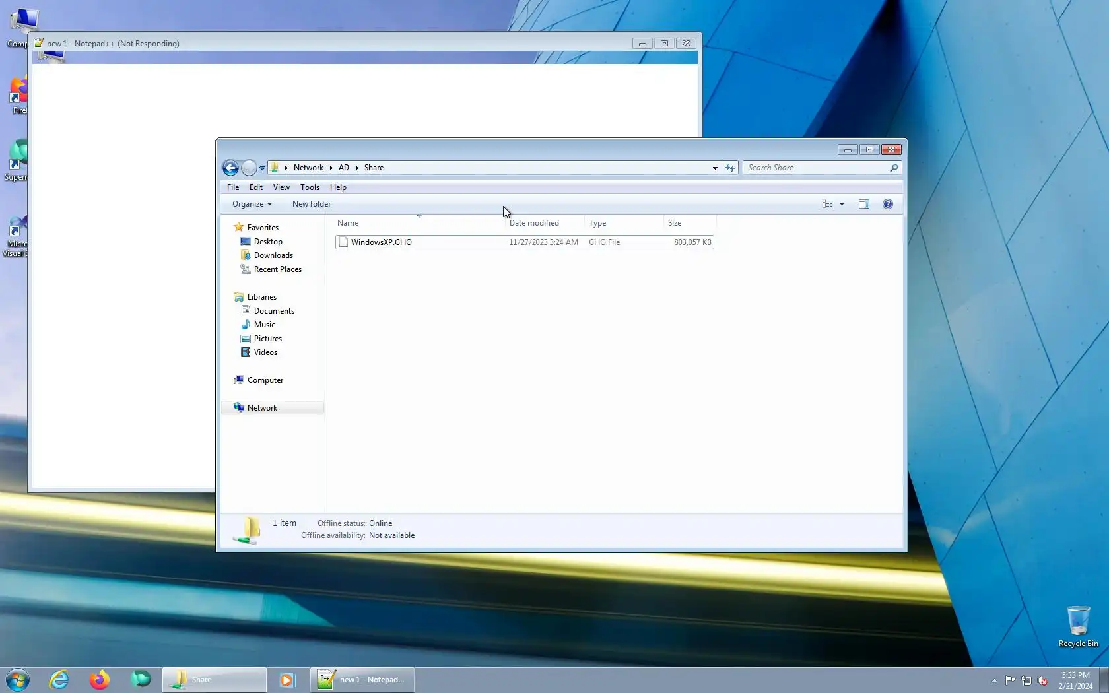Image resolution: width=1109 pixels, height=693 pixels.
Task: Sort files by Name column
Action: (x=419, y=223)
